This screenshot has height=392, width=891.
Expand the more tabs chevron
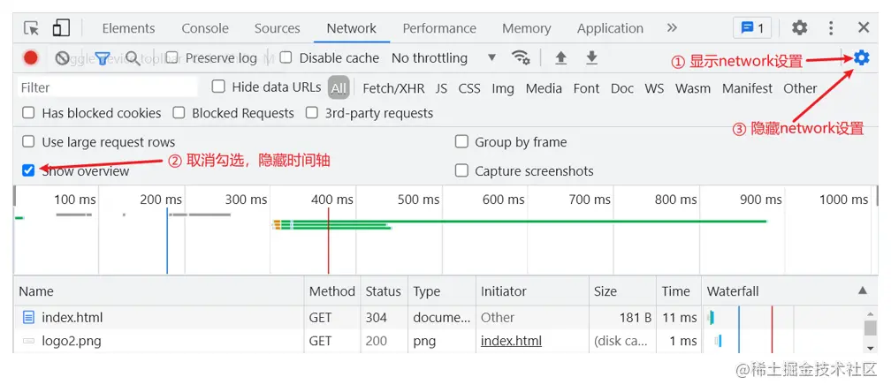click(672, 27)
